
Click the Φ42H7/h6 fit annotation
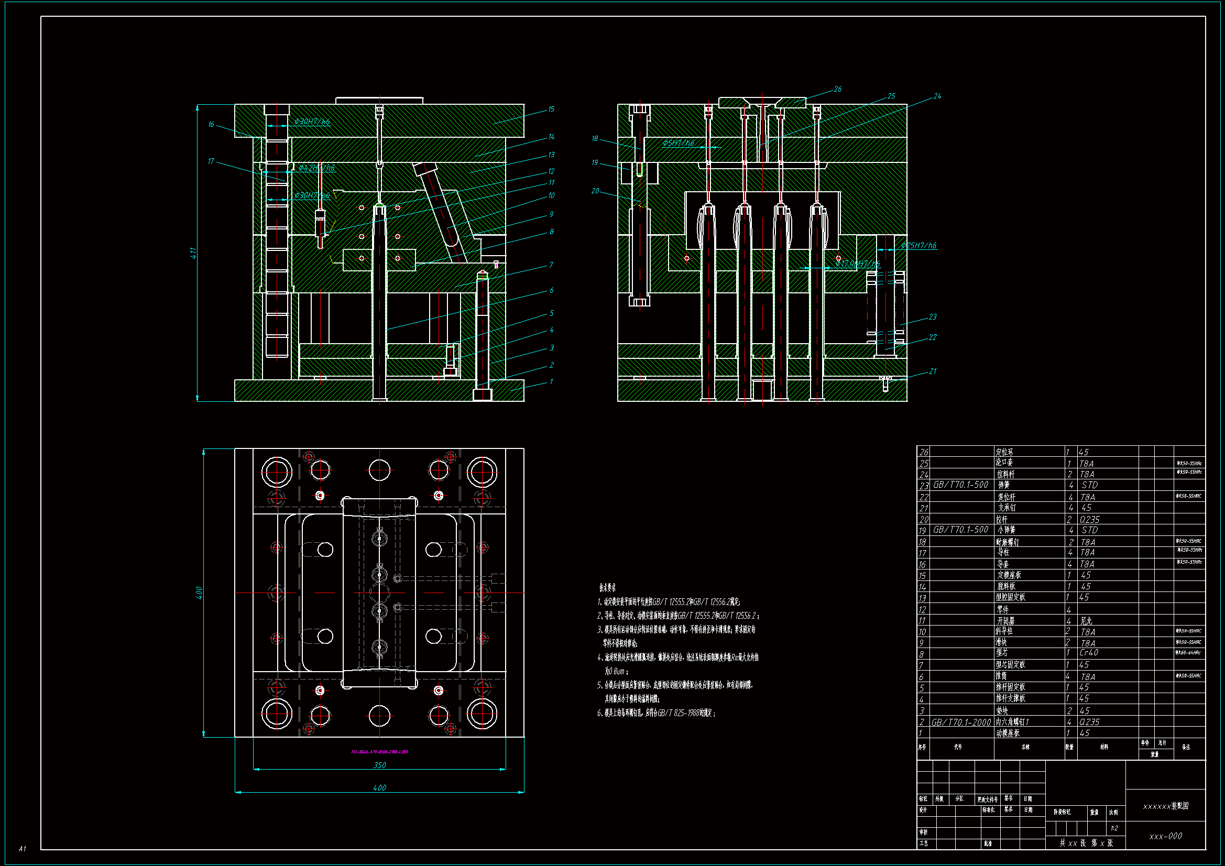pos(316,168)
